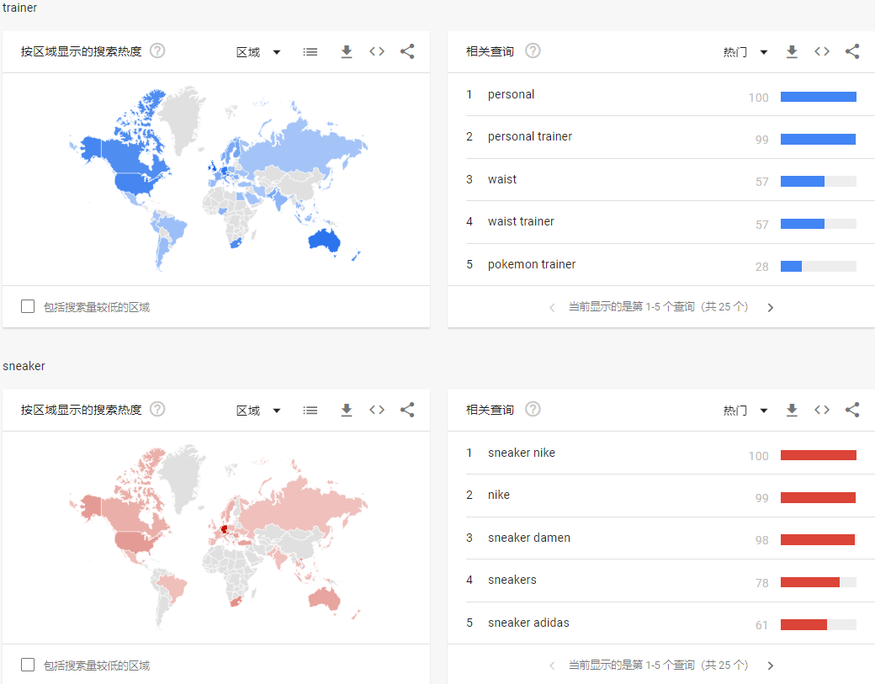Open the 区域 dropdown on trainer map

point(258,51)
